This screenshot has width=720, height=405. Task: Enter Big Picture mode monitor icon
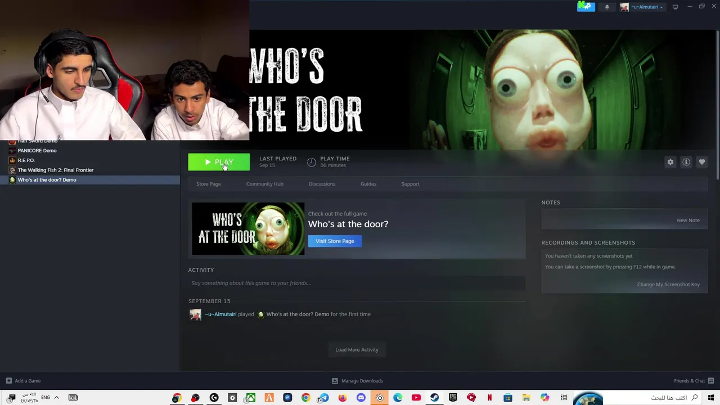675,7
